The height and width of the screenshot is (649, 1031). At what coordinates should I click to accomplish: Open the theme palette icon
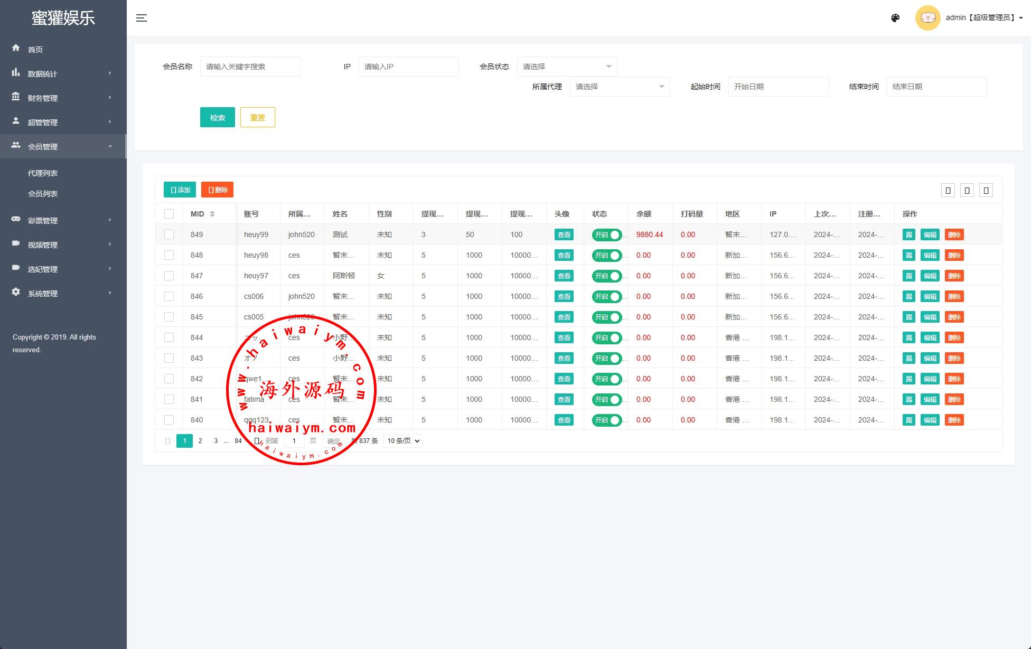pos(895,18)
